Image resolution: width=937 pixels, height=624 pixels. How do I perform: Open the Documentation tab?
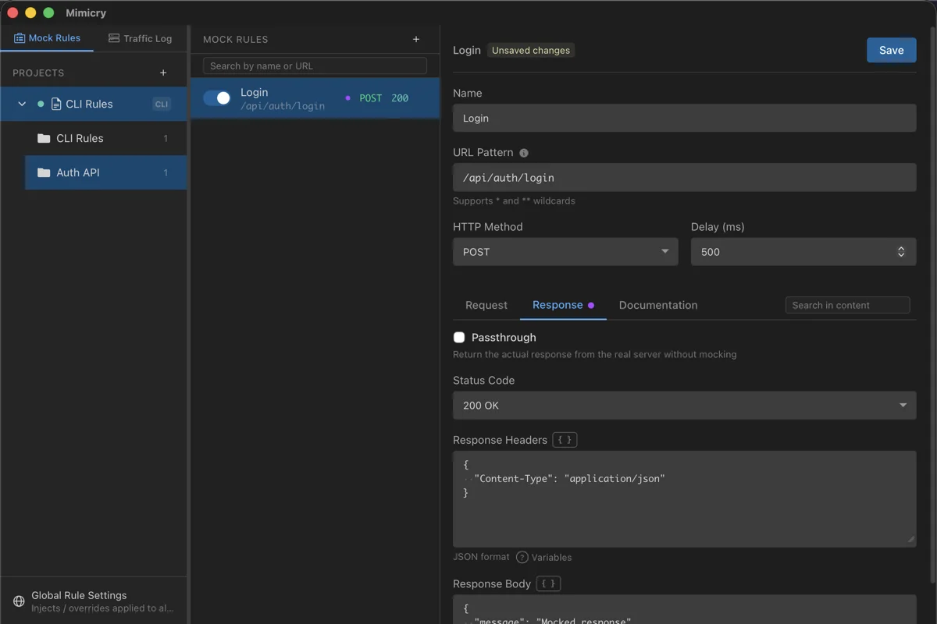(x=658, y=305)
